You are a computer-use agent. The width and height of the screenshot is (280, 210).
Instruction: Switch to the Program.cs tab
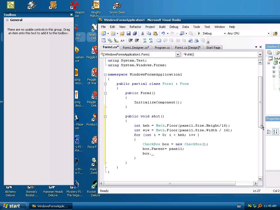coord(162,48)
